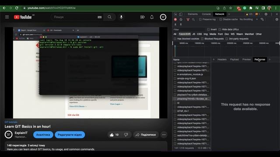Toggle DevTools device toolbar icon
Viewport: 280px width, 157px height.
(181, 14)
